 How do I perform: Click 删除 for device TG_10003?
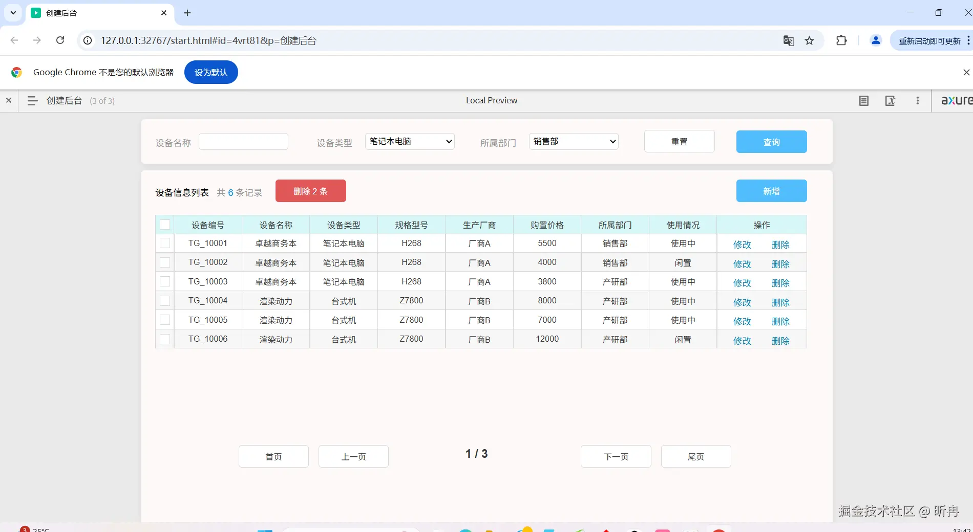(x=780, y=283)
